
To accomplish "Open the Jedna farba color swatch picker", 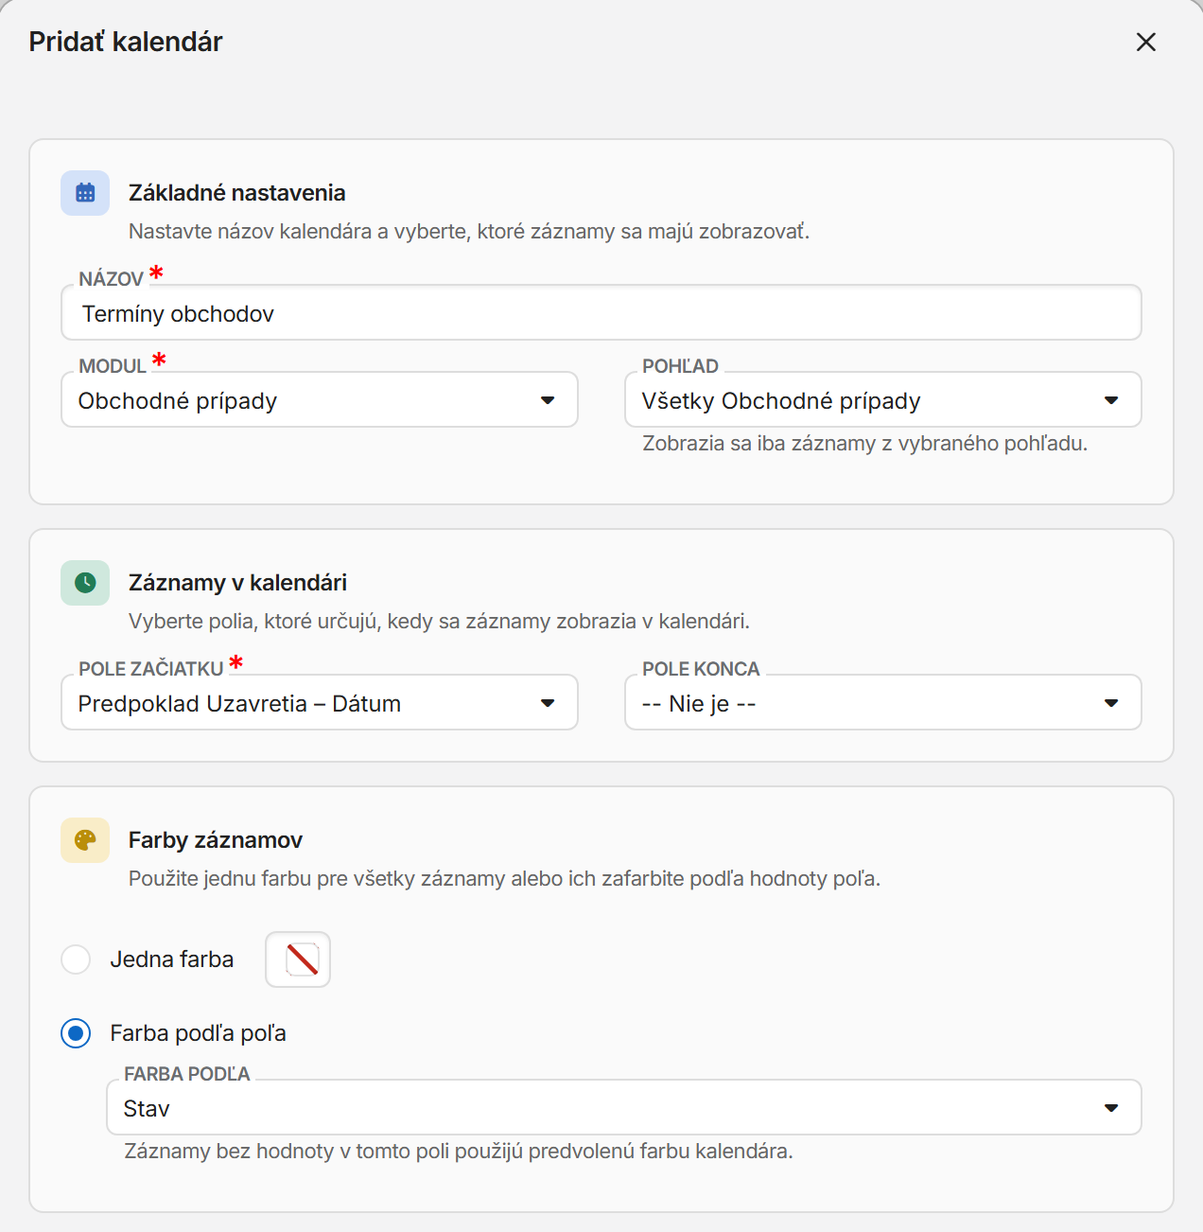I will click(x=298, y=959).
